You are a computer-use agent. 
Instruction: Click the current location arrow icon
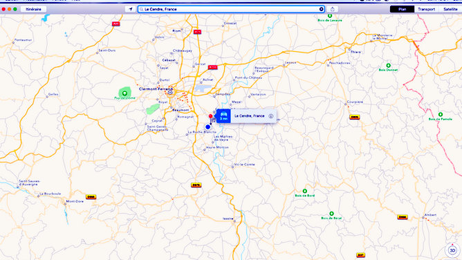pyautogui.click(x=130, y=9)
